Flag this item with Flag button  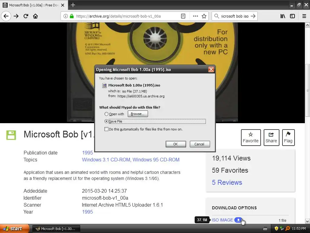288,137
